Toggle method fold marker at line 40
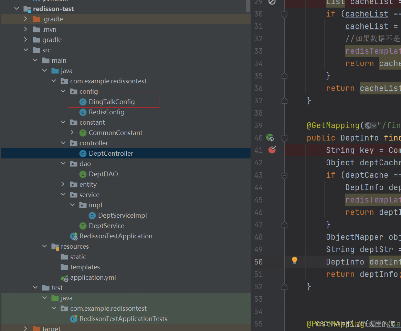This screenshot has height=331, width=401. [284, 138]
